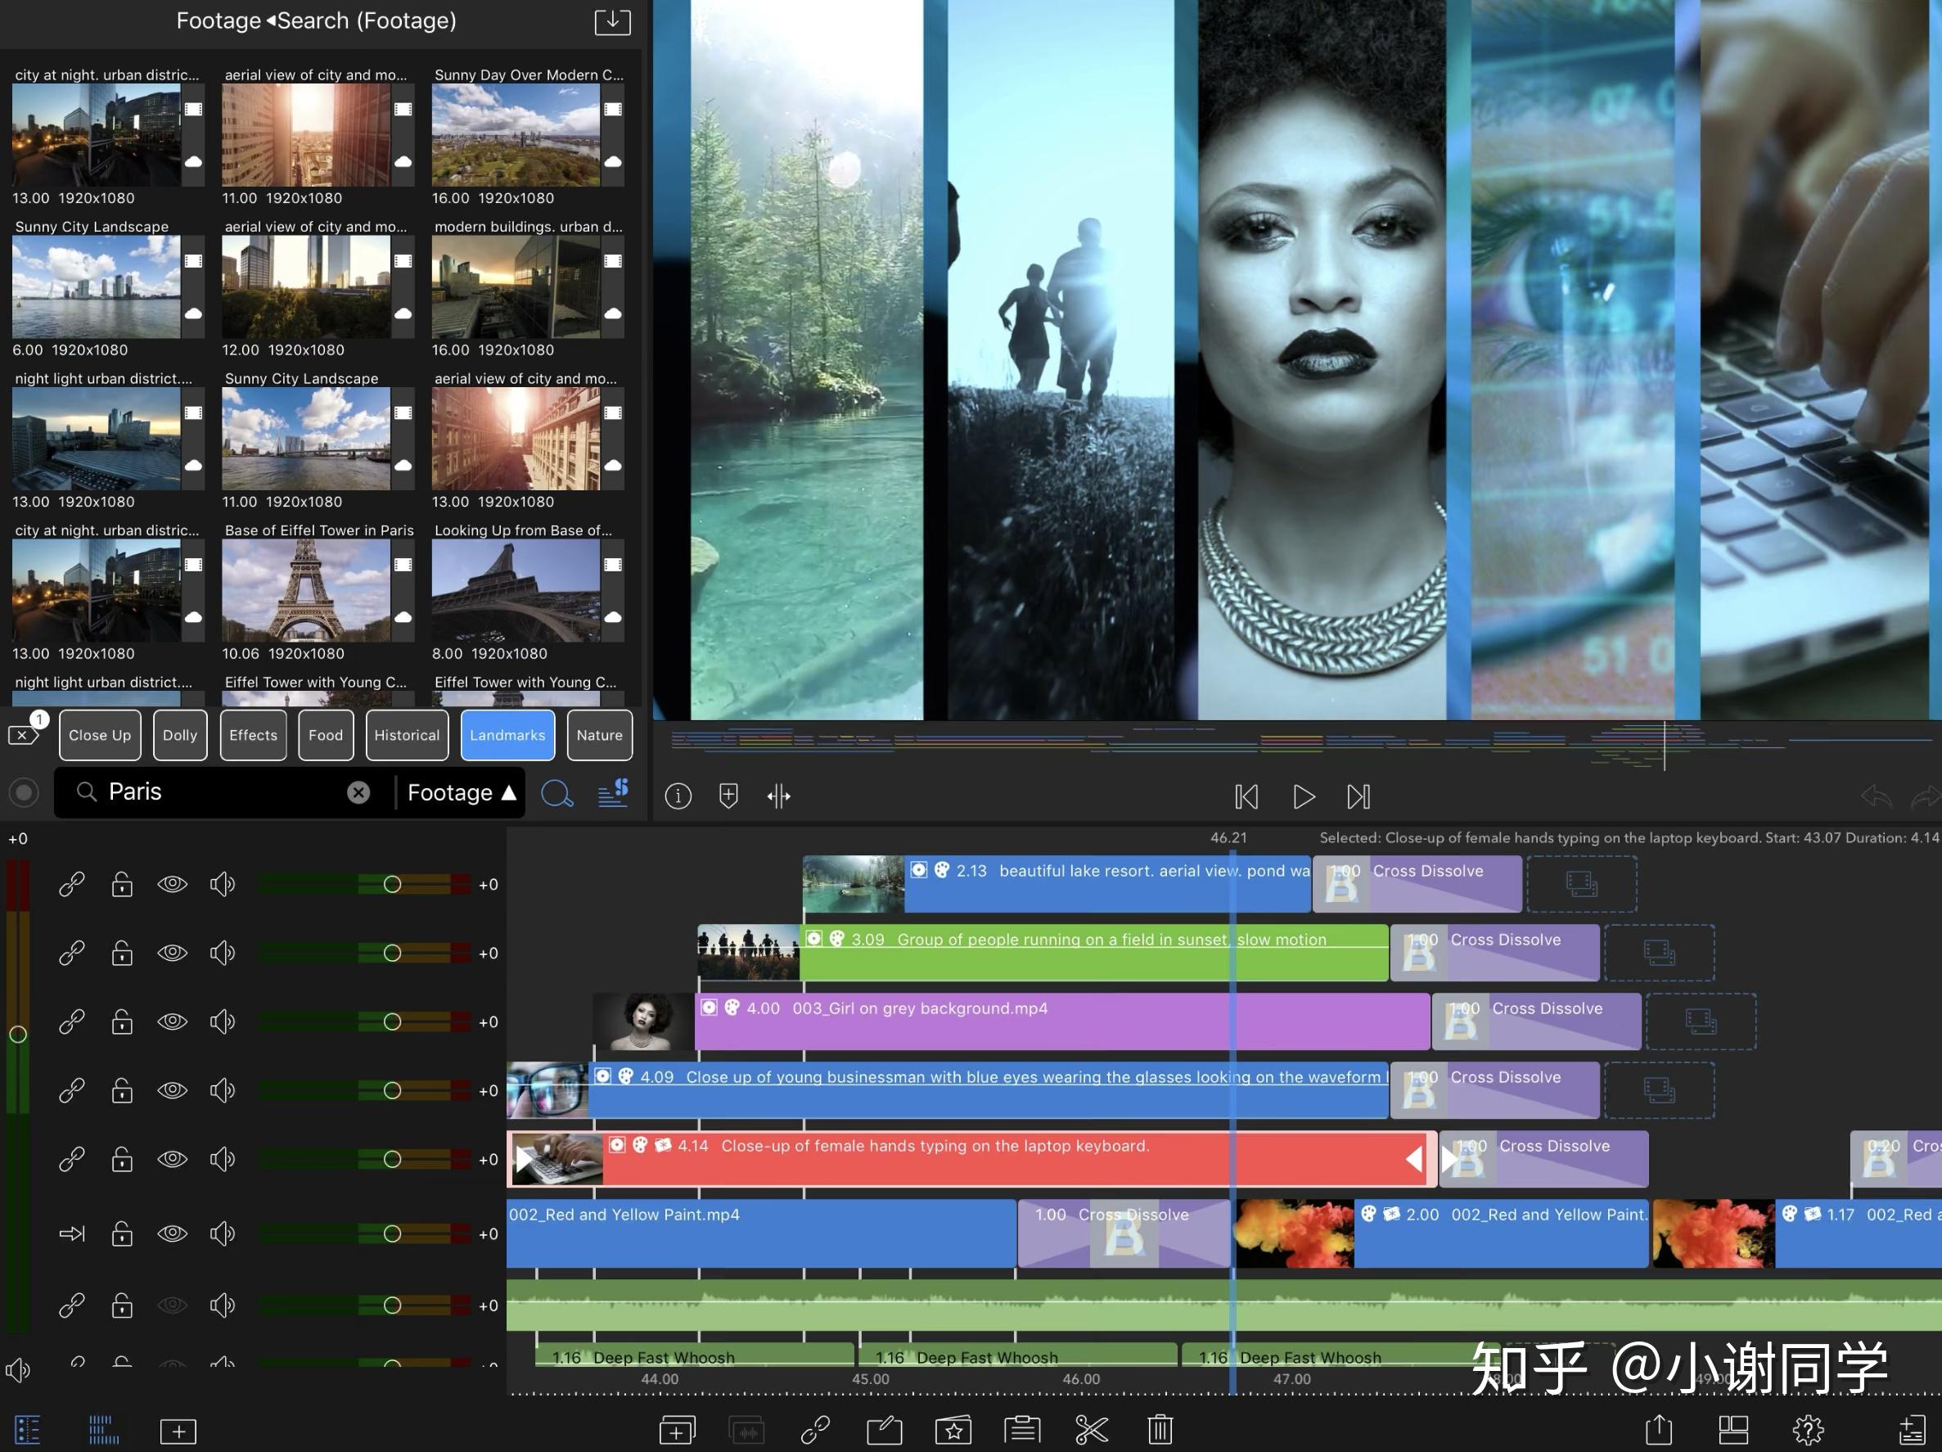Click the add project icon at bottom right
This screenshot has width=1942, height=1452.
coord(1911,1430)
